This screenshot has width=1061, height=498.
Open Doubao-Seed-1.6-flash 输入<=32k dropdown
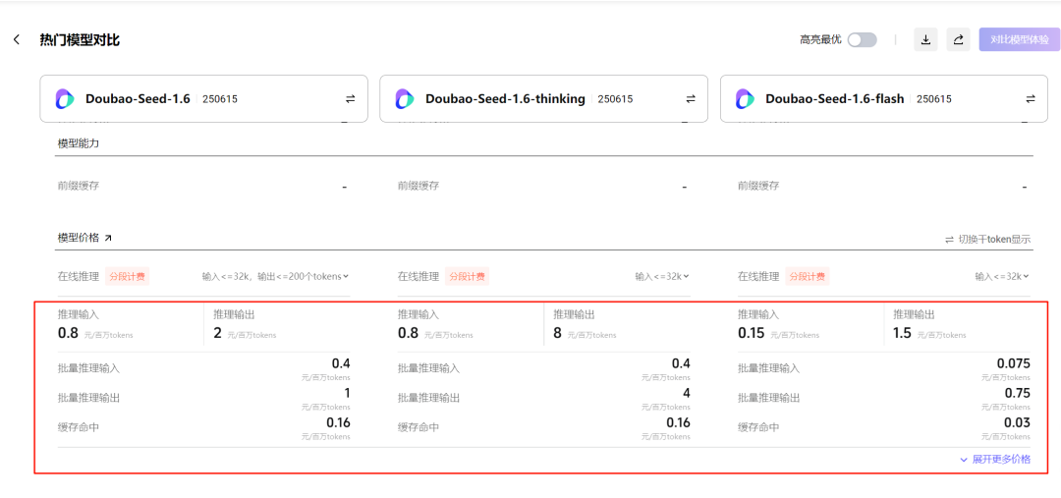[1002, 276]
